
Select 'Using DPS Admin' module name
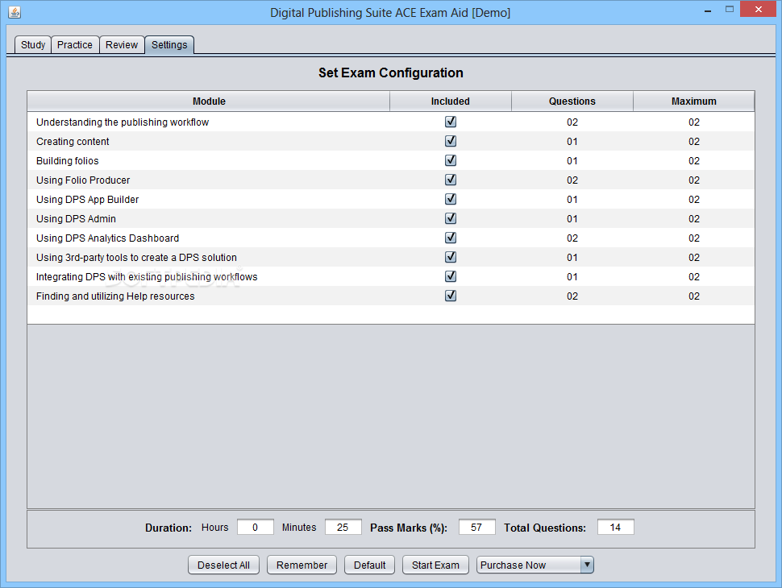(x=76, y=219)
